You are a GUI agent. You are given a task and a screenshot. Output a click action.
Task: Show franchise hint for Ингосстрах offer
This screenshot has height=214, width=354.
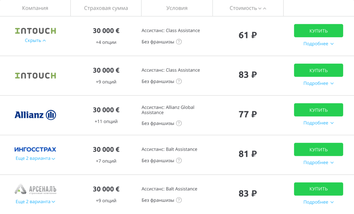coord(179,161)
